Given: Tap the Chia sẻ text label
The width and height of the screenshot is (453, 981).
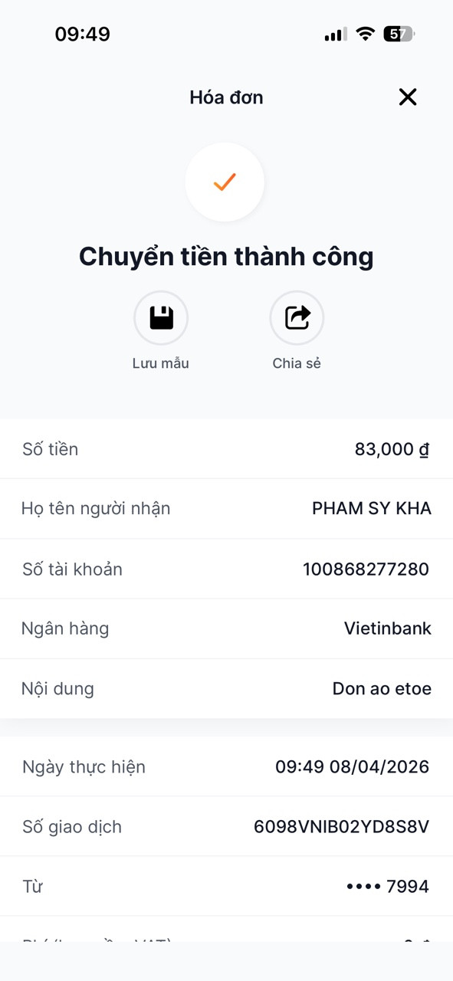Looking at the screenshot, I should point(297,363).
